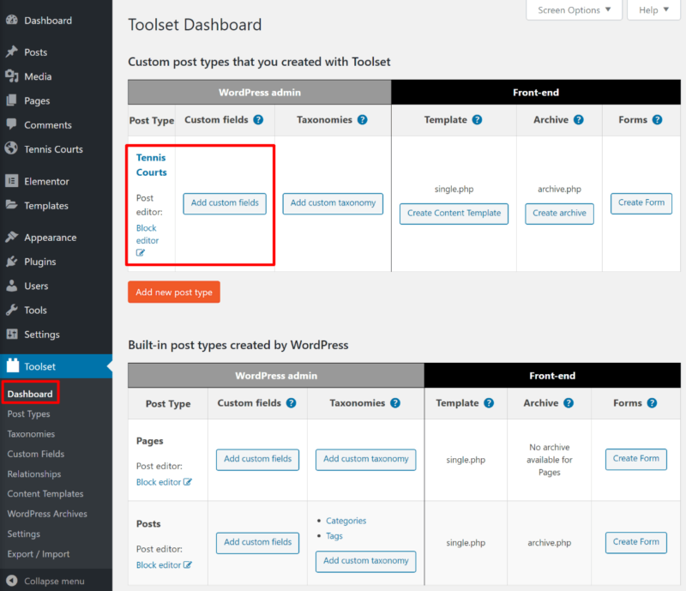The width and height of the screenshot is (686, 591).
Task: Open Custom Fields in Toolset submenu
Action: coord(36,454)
